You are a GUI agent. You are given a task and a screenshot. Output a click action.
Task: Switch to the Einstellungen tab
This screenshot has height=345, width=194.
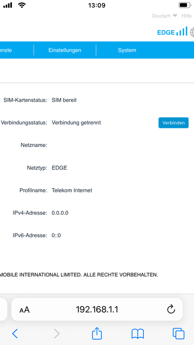(65, 50)
